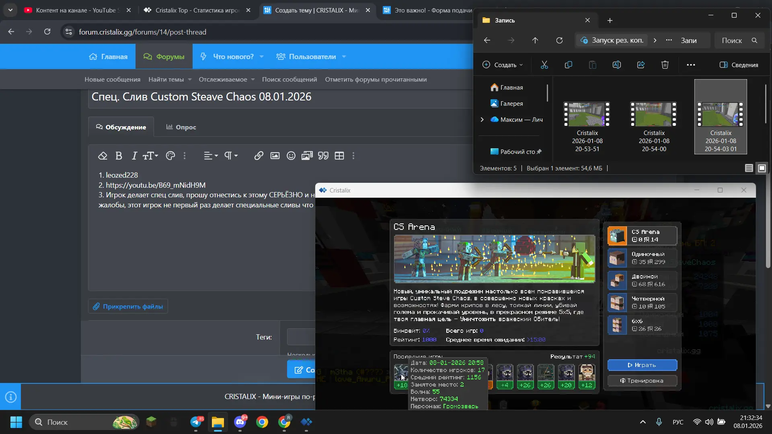Open the text color palette in editor

[x=170, y=156]
